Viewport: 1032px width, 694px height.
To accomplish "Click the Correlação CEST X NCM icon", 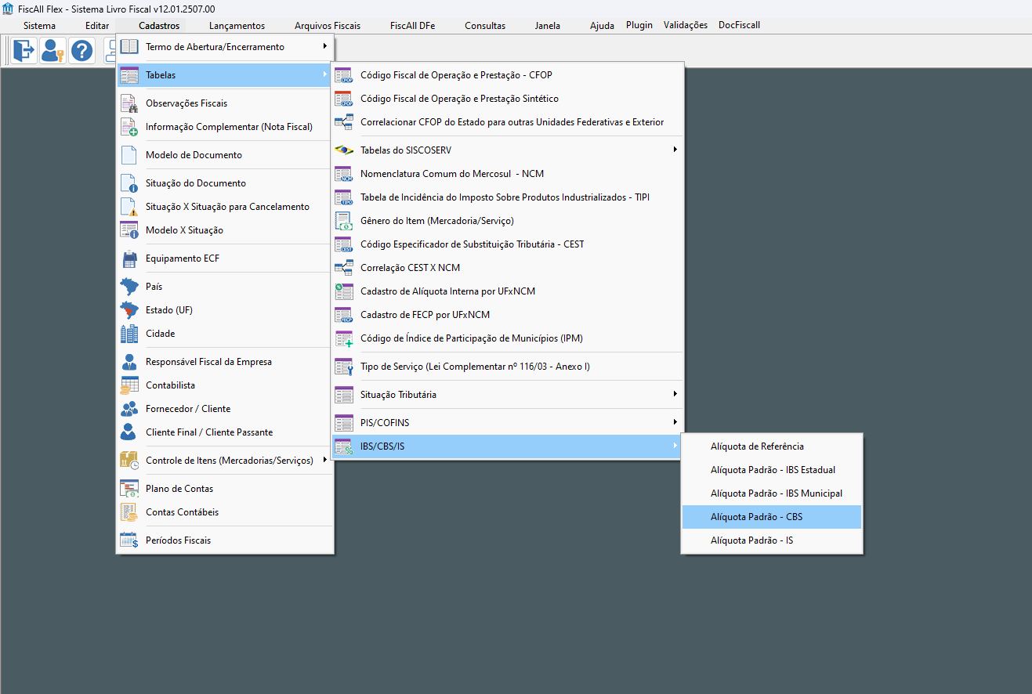I will click(344, 268).
